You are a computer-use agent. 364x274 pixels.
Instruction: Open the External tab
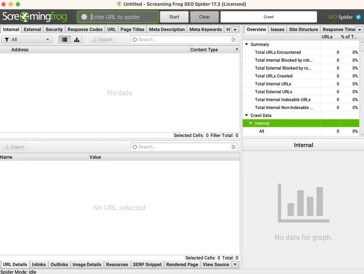point(32,30)
